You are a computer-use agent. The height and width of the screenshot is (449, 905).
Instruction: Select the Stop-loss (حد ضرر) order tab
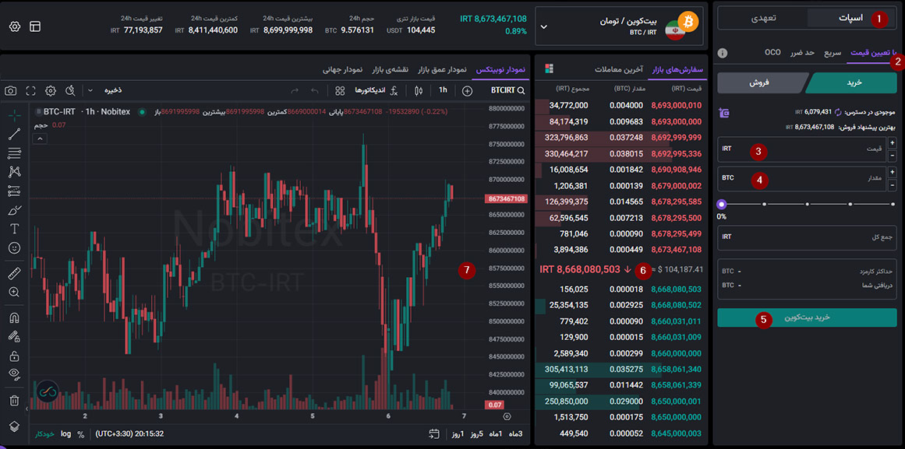pos(802,53)
